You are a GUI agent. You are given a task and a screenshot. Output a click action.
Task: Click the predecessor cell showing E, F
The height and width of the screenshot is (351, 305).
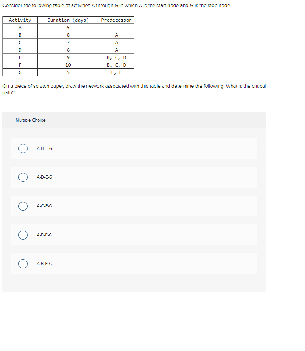116,72
